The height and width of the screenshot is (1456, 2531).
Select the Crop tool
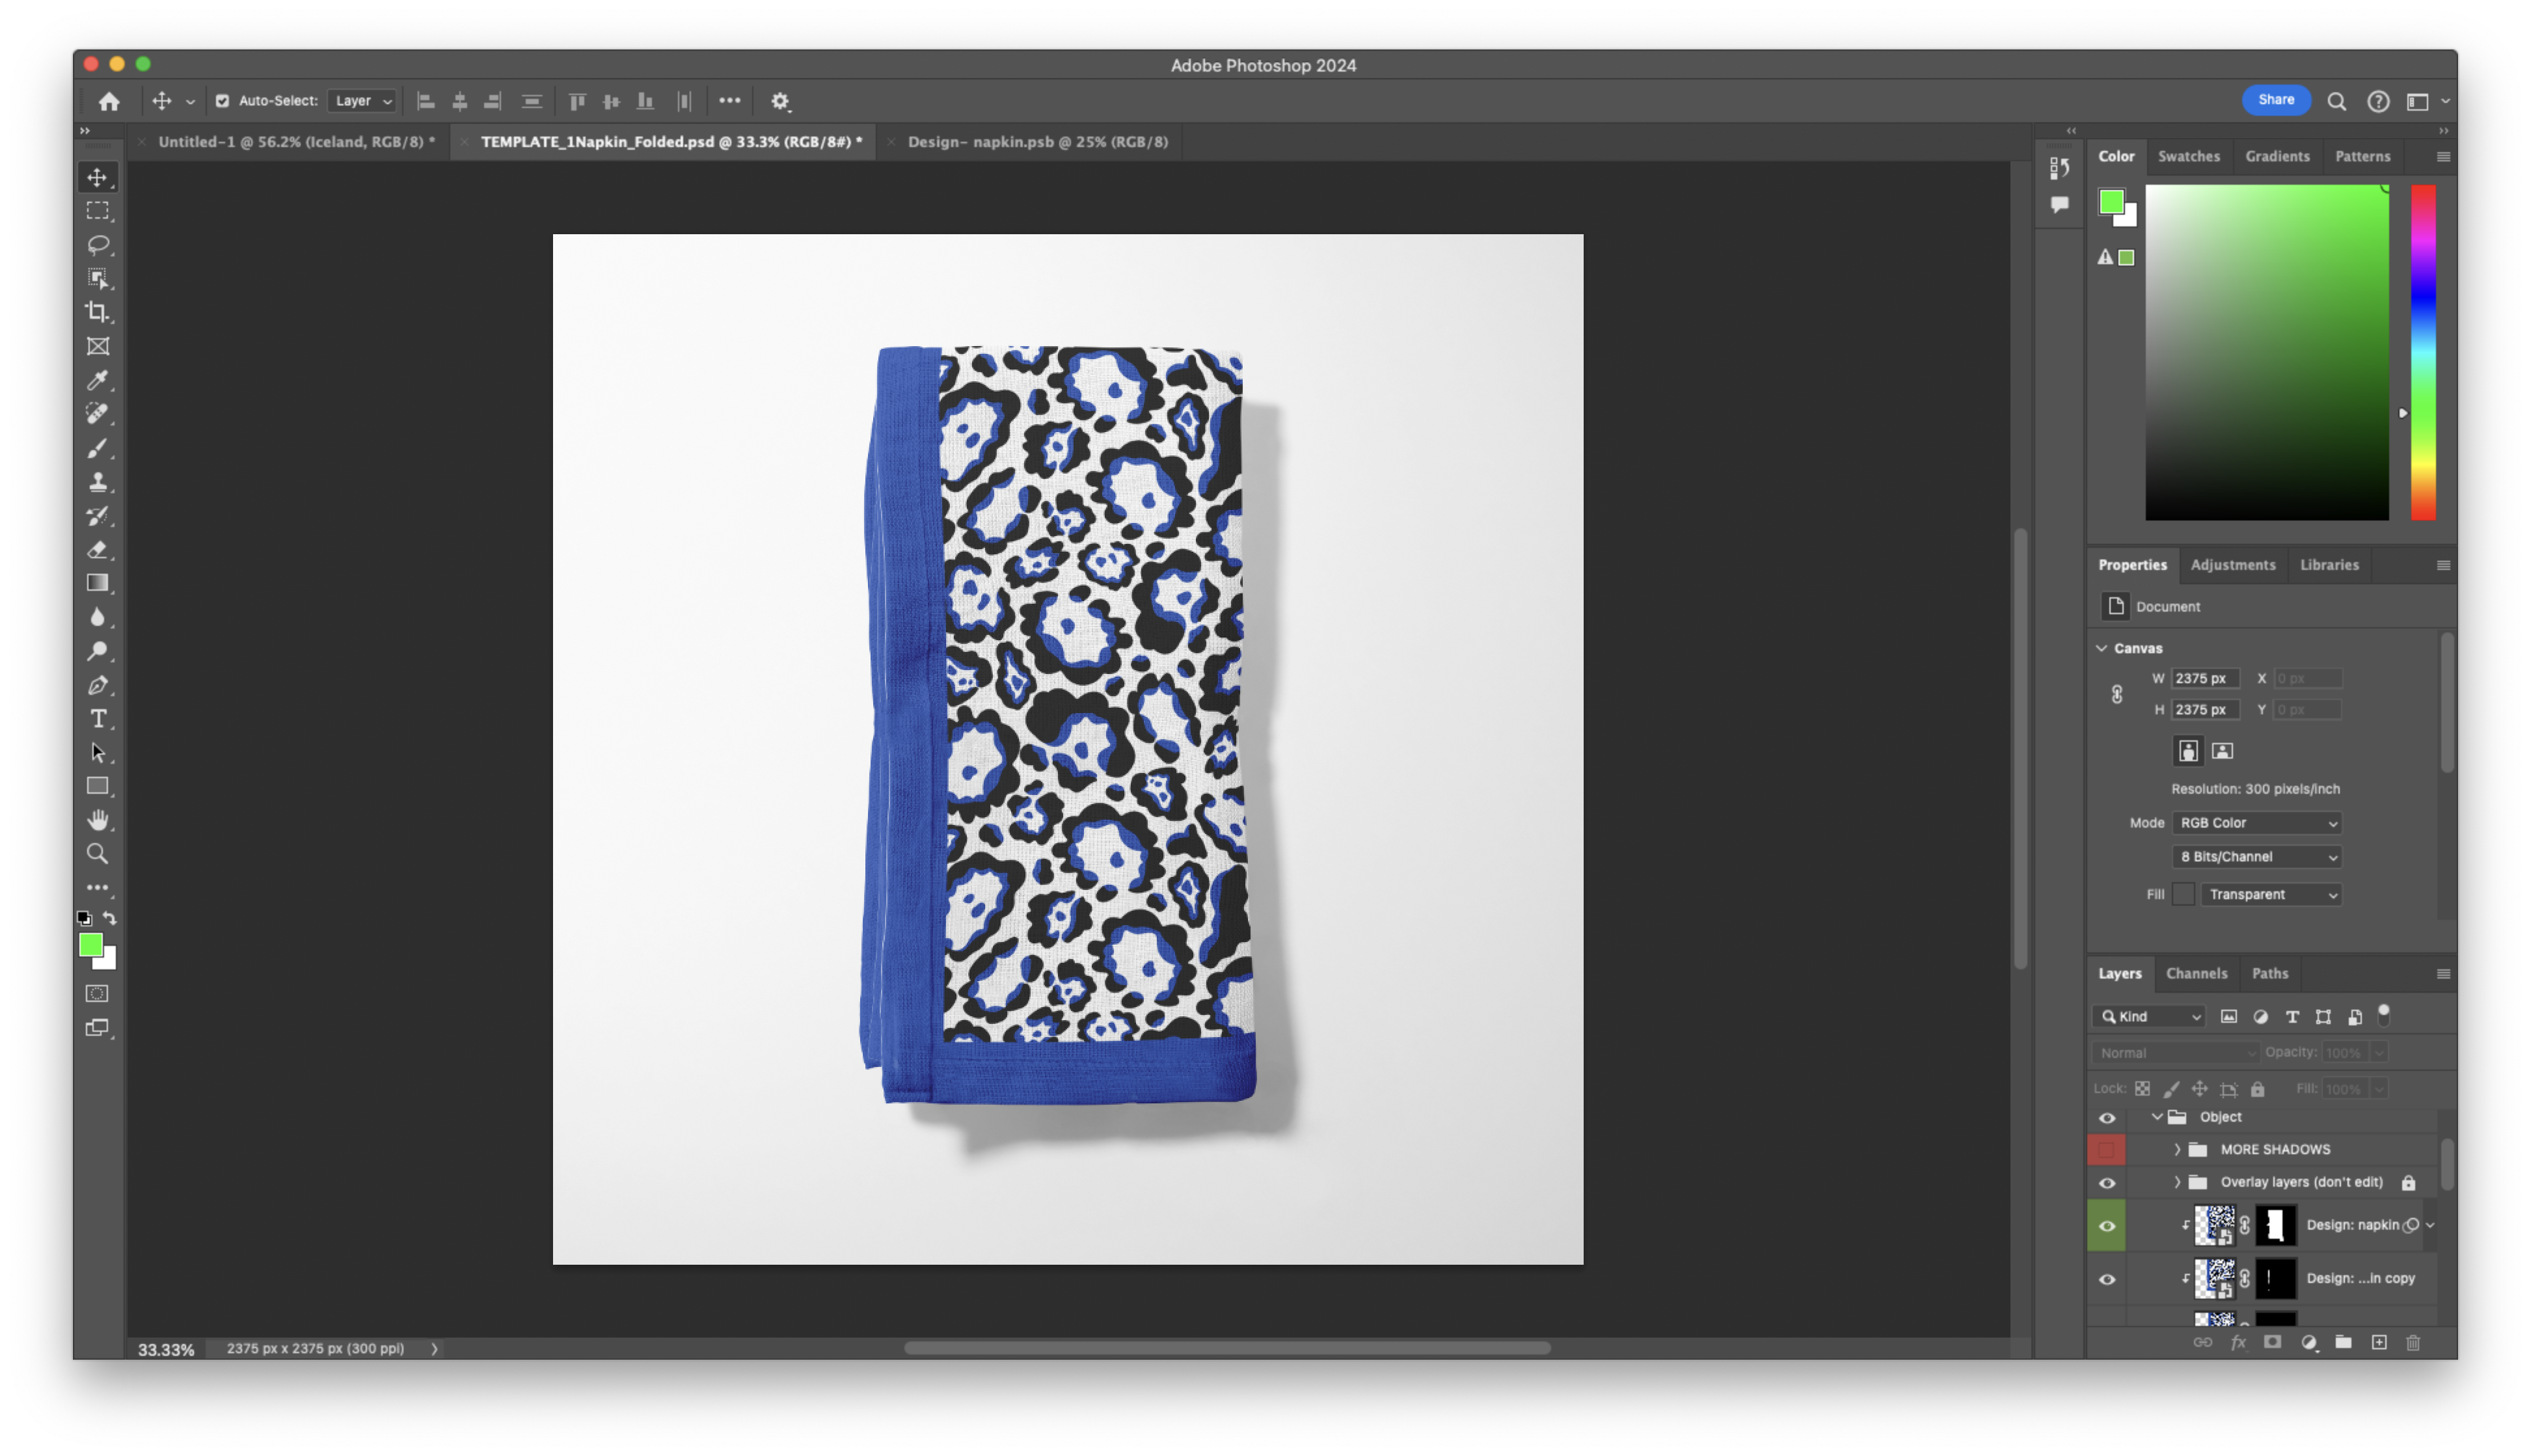point(97,312)
